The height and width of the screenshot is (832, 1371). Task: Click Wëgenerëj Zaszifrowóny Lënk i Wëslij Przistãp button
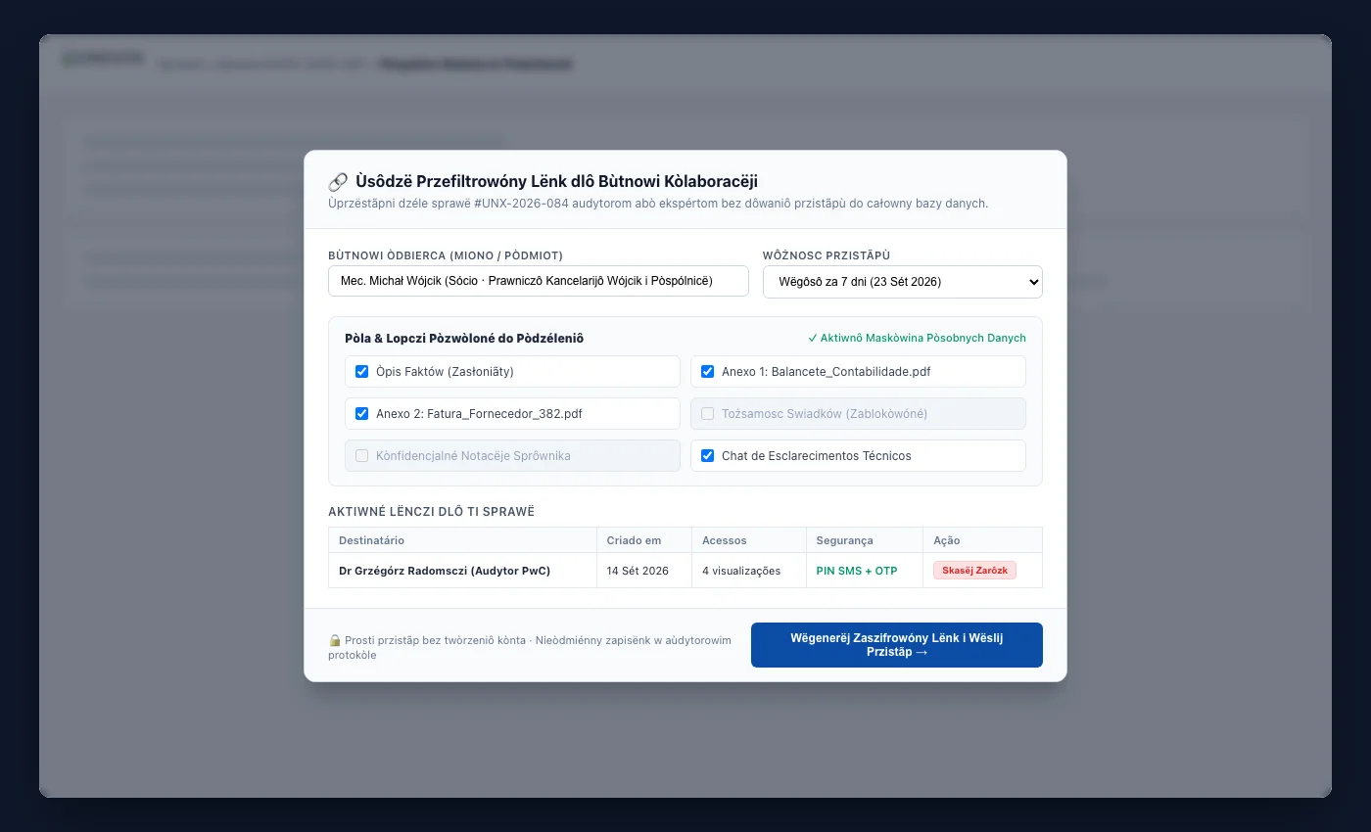pyautogui.click(x=897, y=645)
